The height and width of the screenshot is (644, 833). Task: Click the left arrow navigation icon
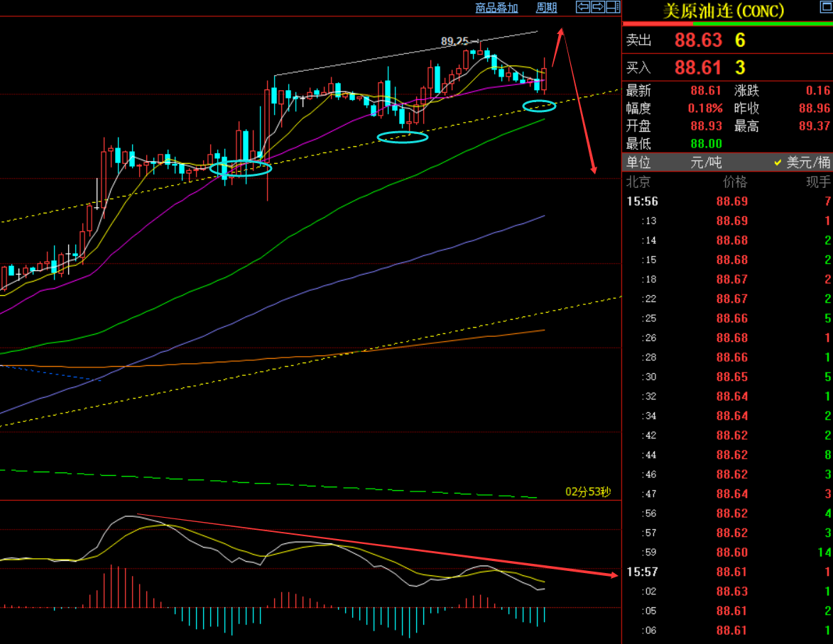[583, 7]
